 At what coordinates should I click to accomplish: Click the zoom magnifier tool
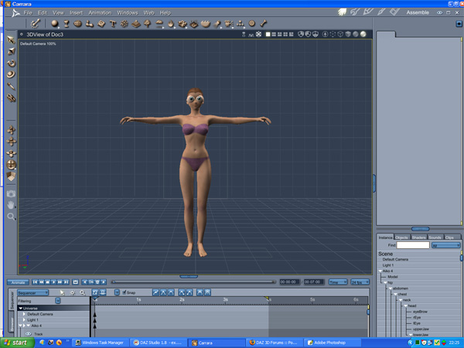(x=11, y=217)
